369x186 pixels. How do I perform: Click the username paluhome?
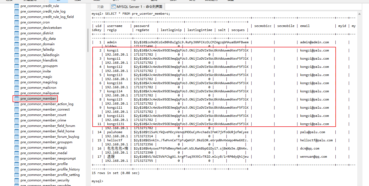click(x=115, y=132)
